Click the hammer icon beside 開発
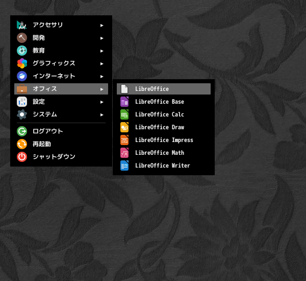The height and width of the screenshot is (281, 306). (x=22, y=38)
